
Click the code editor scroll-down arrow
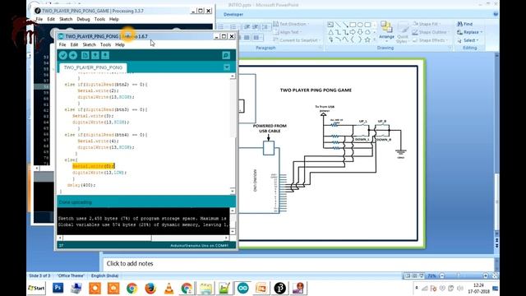pos(233,191)
